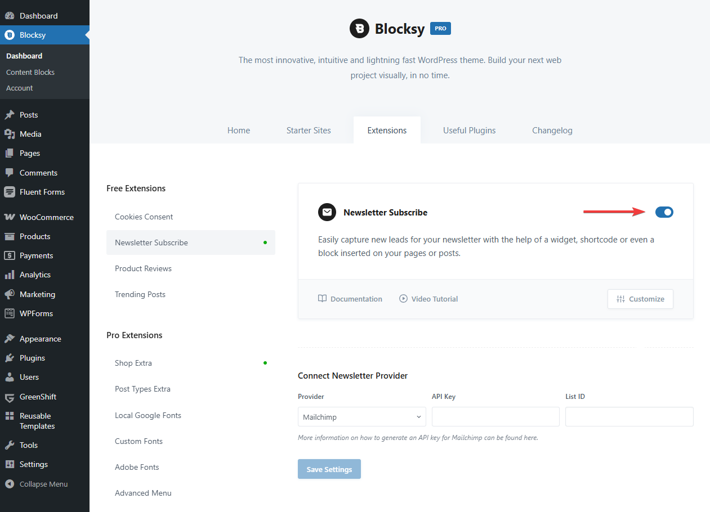The width and height of the screenshot is (710, 512).
Task: Select Newsletter Subscribe in extensions list
Action: click(191, 242)
